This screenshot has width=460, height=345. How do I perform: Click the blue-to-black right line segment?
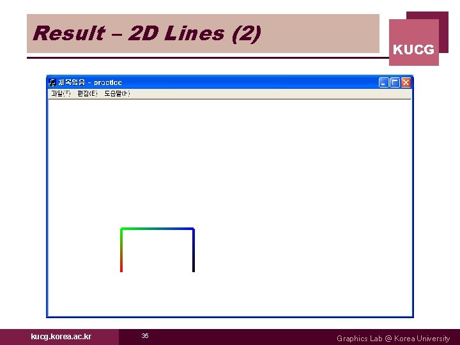194,250
